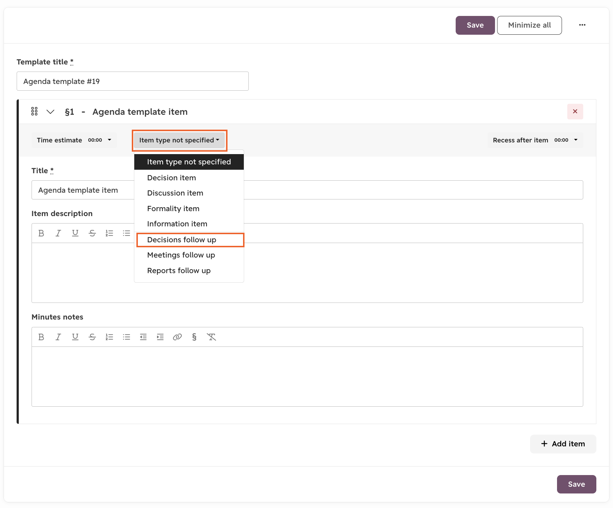
Task: Select Reports follow up option
Action: point(189,271)
